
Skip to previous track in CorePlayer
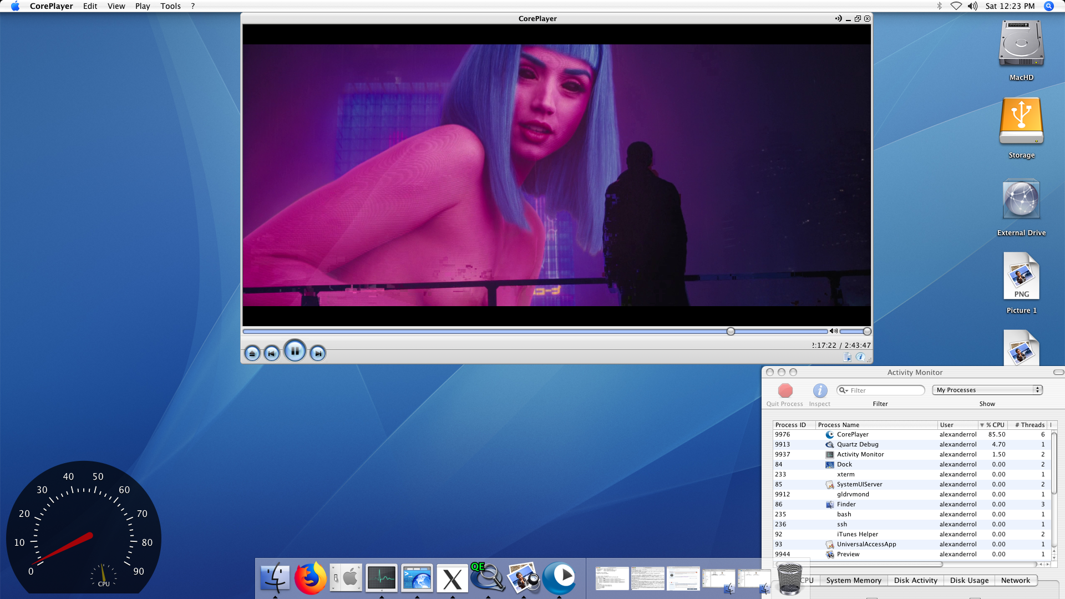[x=272, y=353]
